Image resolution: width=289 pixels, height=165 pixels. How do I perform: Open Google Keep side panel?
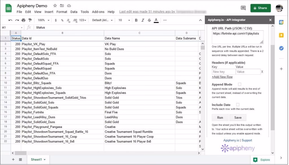[281, 35]
